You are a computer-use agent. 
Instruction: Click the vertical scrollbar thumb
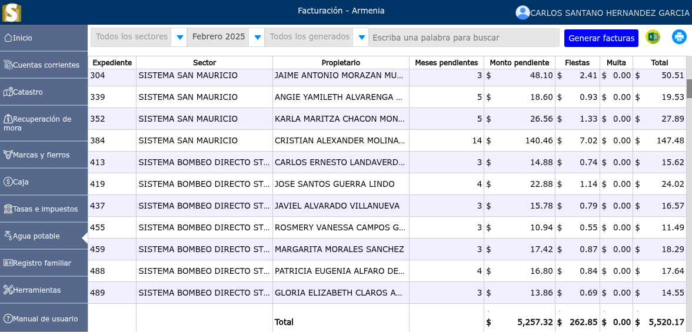tap(688, 88)
